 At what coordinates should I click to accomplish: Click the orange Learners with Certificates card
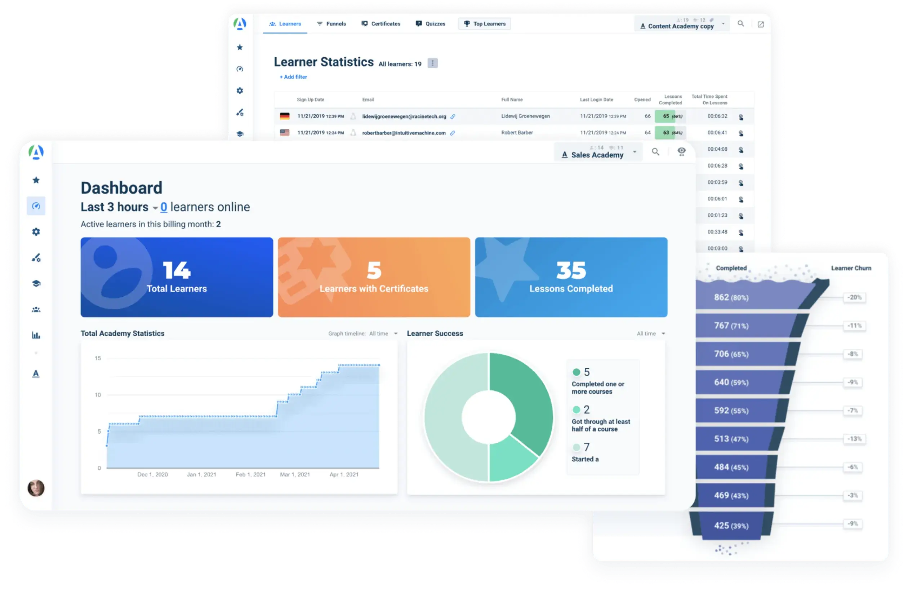click(374, 277)
